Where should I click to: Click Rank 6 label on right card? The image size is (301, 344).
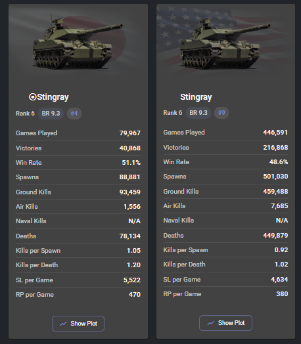click(x=173, y=113)
